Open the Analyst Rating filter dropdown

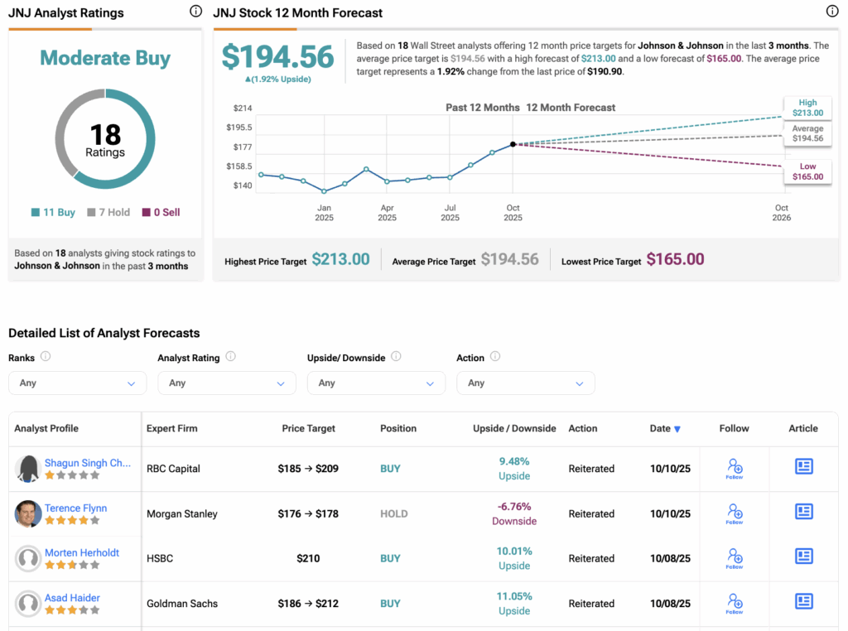(227, 383)
